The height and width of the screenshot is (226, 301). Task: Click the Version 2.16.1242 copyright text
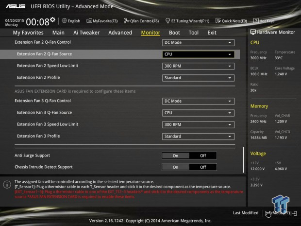pos(150,221)
